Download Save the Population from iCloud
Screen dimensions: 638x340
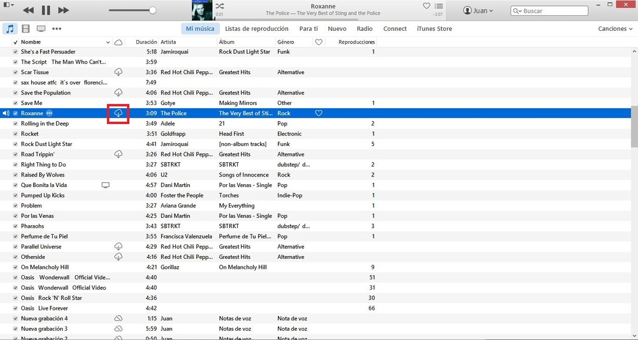coord(118,93)
